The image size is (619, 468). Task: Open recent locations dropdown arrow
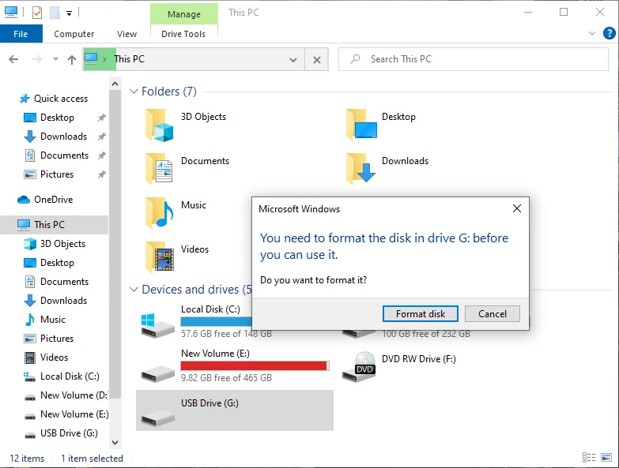(55, 59)
